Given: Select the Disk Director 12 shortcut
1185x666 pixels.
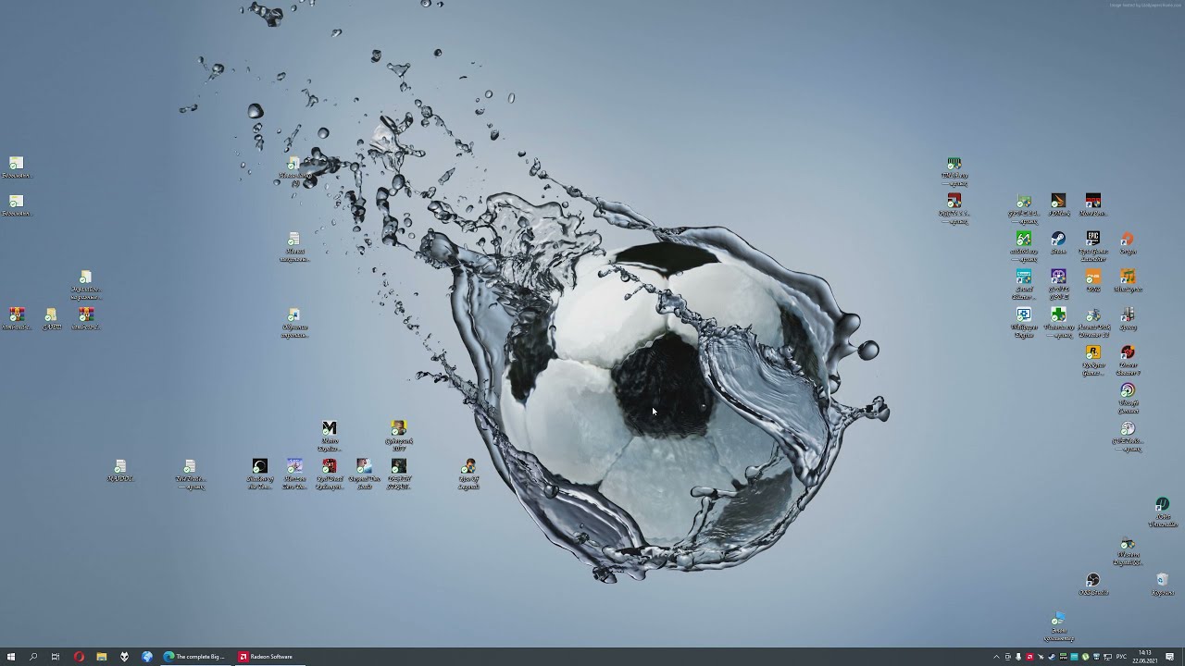Looking at the screenshot, I should pyautogui.click(x=1092, y=322).
